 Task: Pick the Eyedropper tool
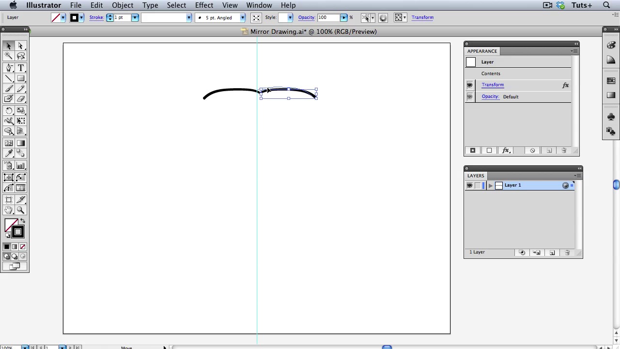[x=9, y=154]
